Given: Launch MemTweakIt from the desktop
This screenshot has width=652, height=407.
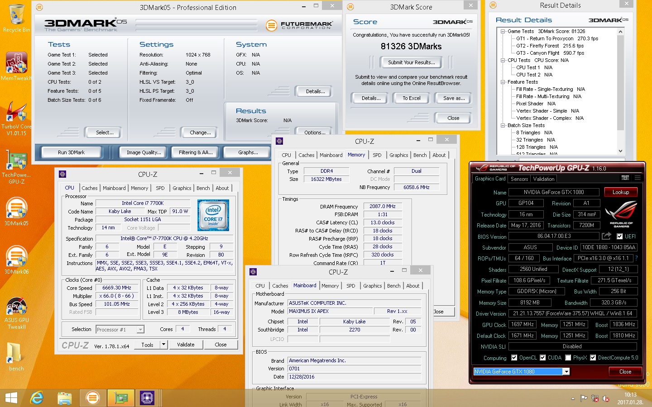Looking at the screenshot, I should pos(17,66).
